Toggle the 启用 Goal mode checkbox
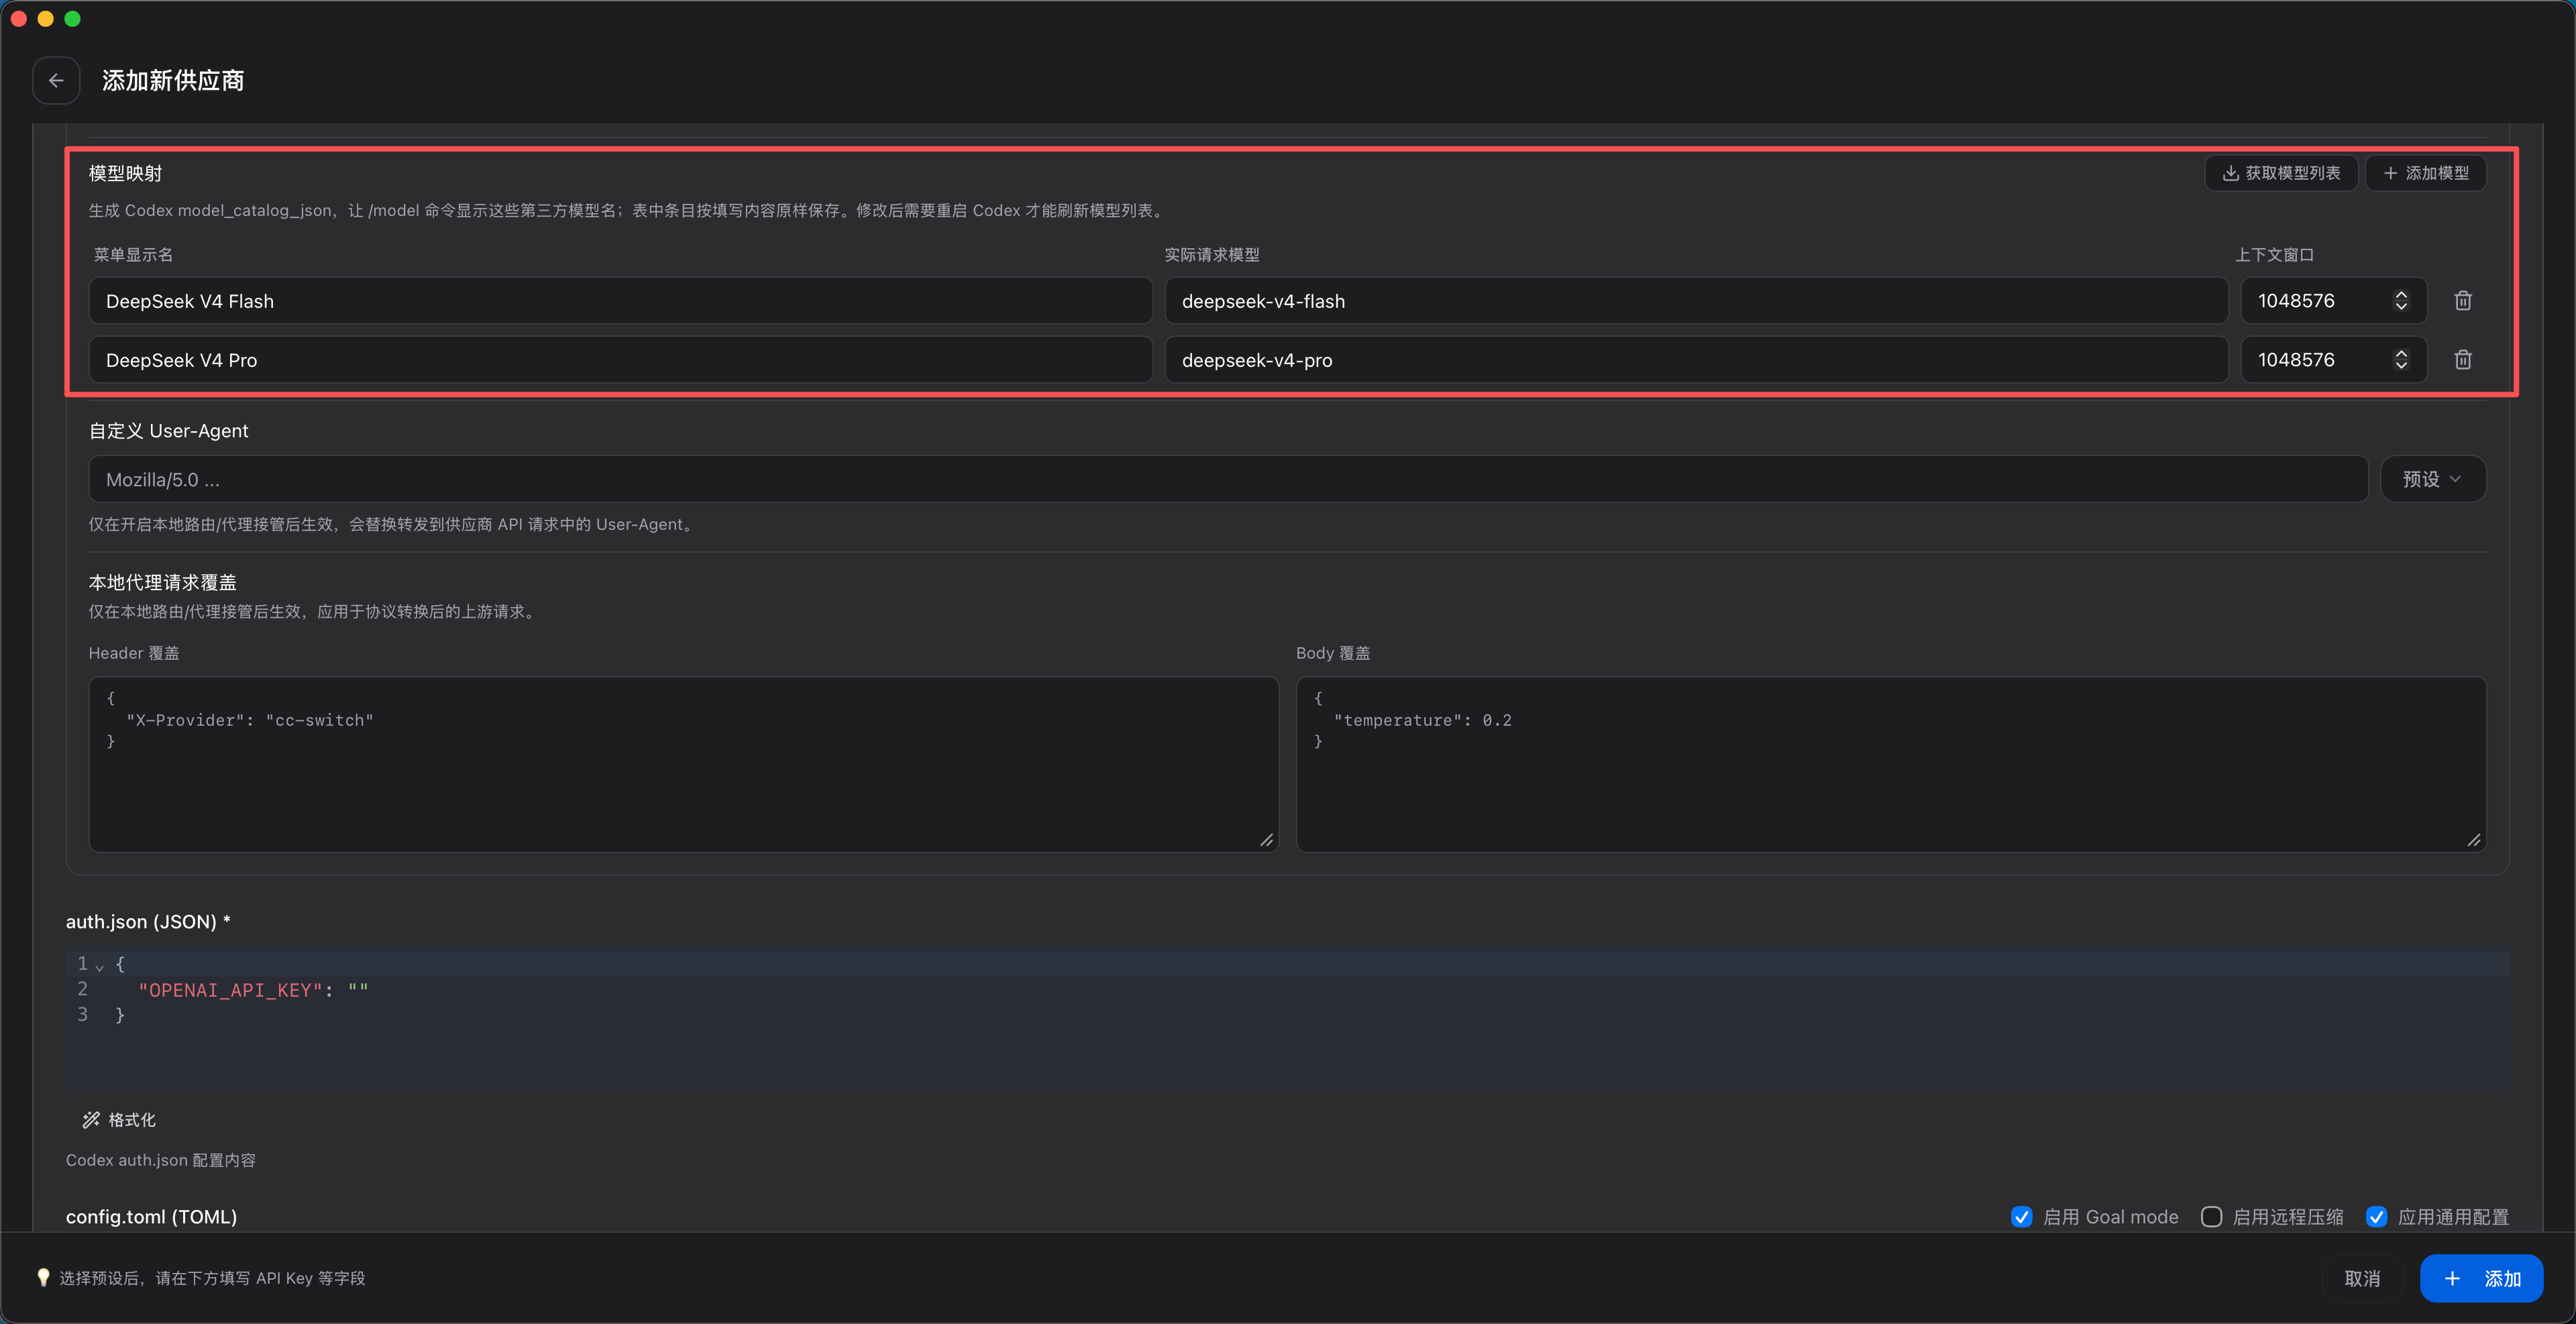2576x1324 pixels. 2021,1217
